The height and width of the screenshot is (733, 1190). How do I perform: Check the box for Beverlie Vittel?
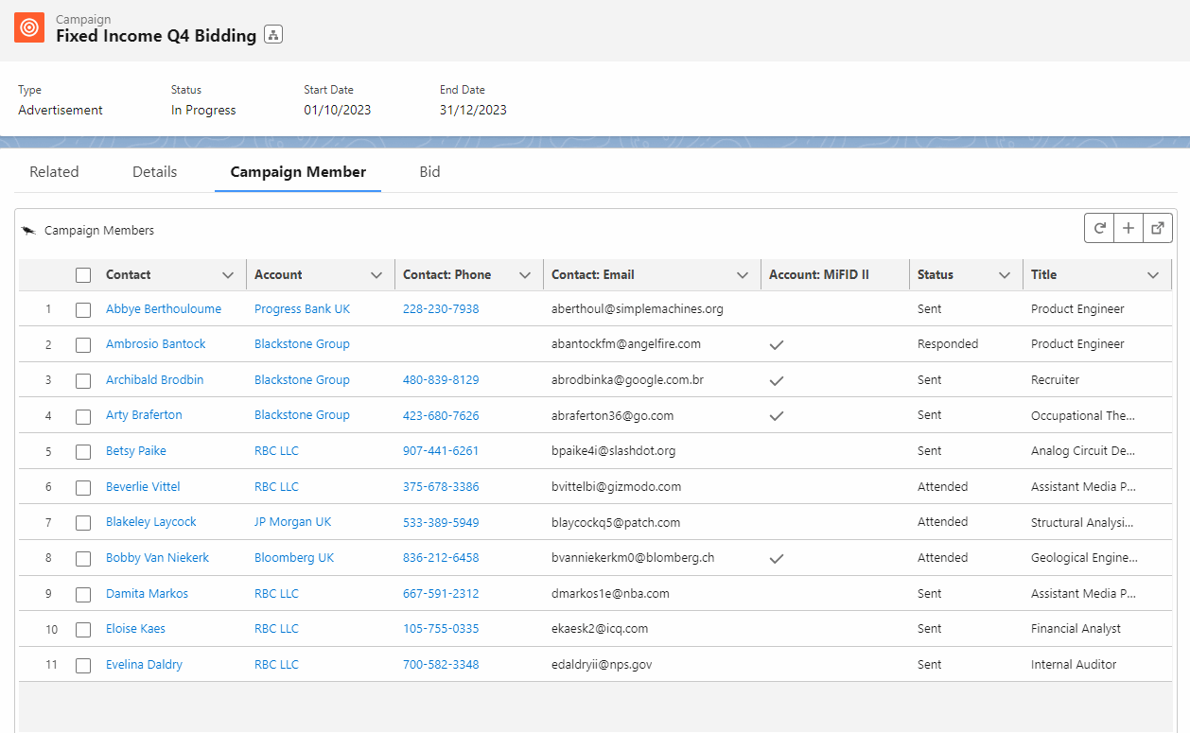[83, 487]
